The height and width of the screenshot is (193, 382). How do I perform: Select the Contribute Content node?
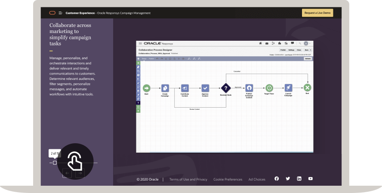185,87
